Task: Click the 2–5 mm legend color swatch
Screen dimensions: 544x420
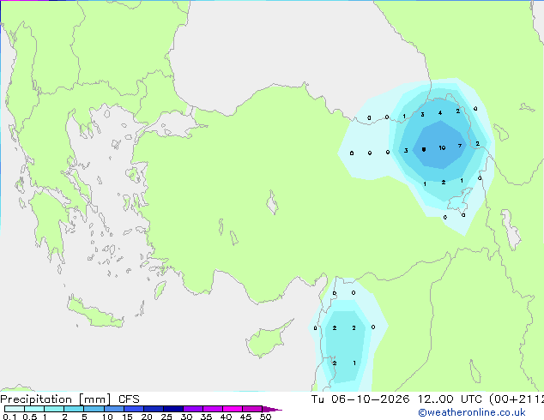Action: click(x=74, y=409)
